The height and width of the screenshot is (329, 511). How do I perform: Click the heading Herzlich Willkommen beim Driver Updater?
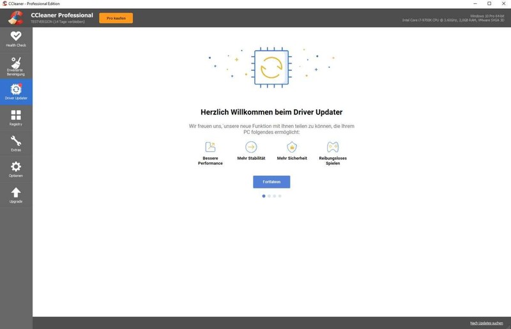coord(271,112)
